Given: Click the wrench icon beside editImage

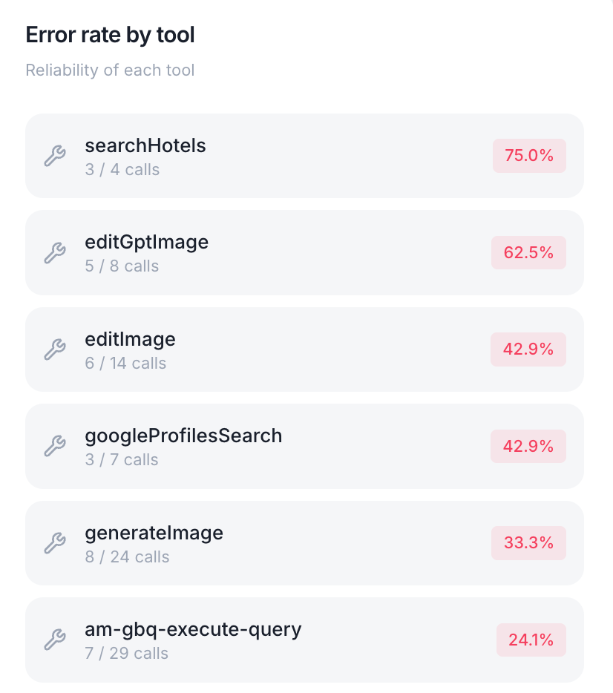Looking at the screenshot, I should 55,349.
